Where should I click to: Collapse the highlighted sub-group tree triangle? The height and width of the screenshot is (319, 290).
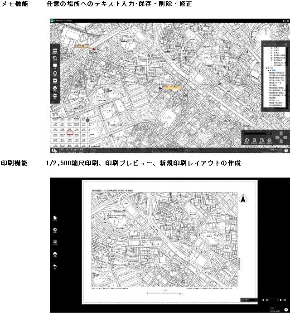click(269, 70)
